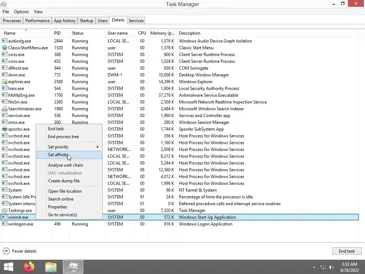Switch to the Services tab
365x274 pixels.
point(136,20)
